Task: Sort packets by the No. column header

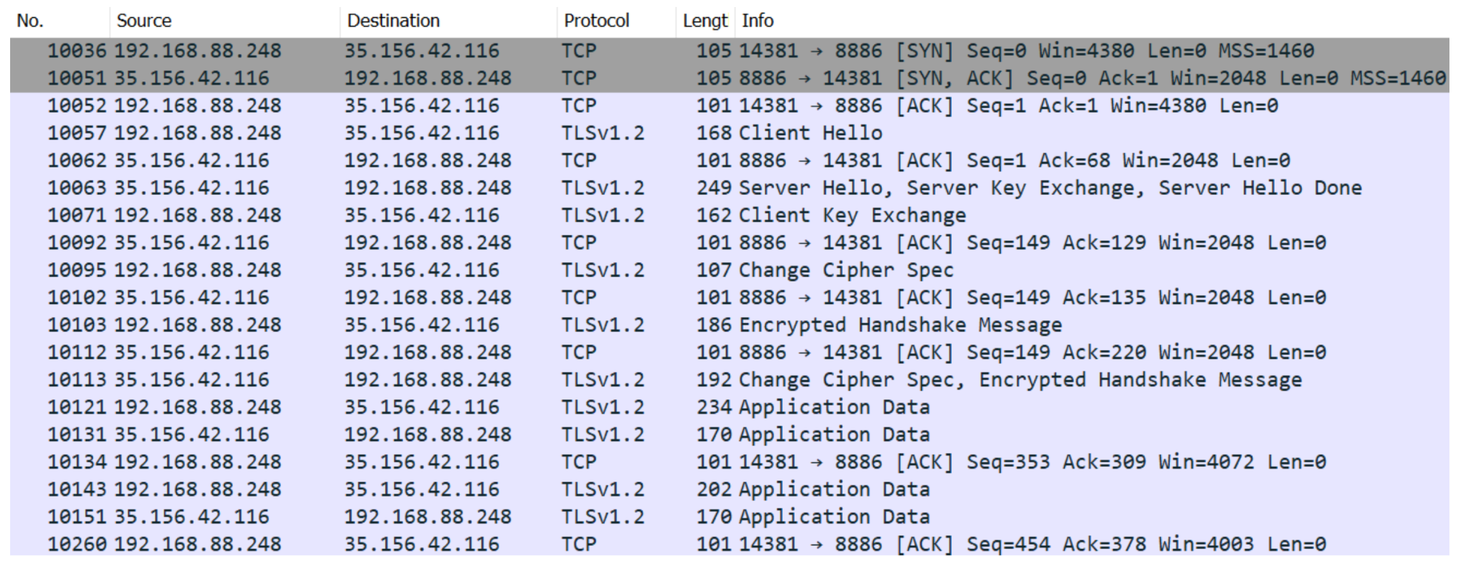Action: pos(31,21)
